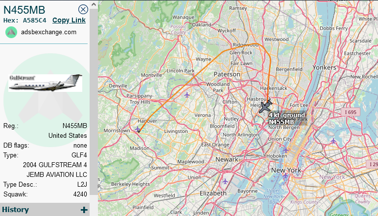This screenshot has width=378, height=216.
Task: Expand the History section plus icon
Action: [84, 210]
